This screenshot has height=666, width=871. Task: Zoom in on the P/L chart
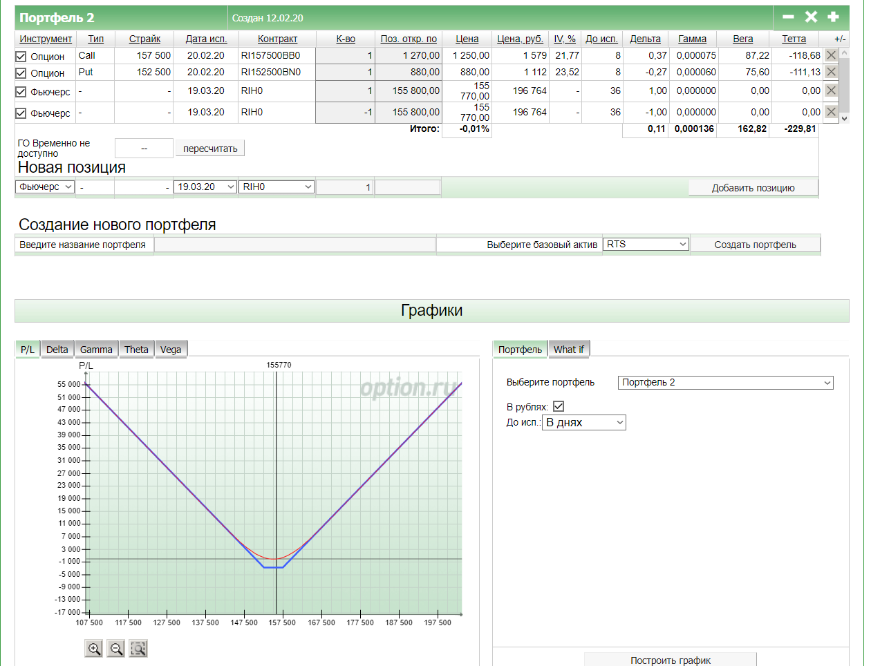pyautogui.click(x=94, y=648)
